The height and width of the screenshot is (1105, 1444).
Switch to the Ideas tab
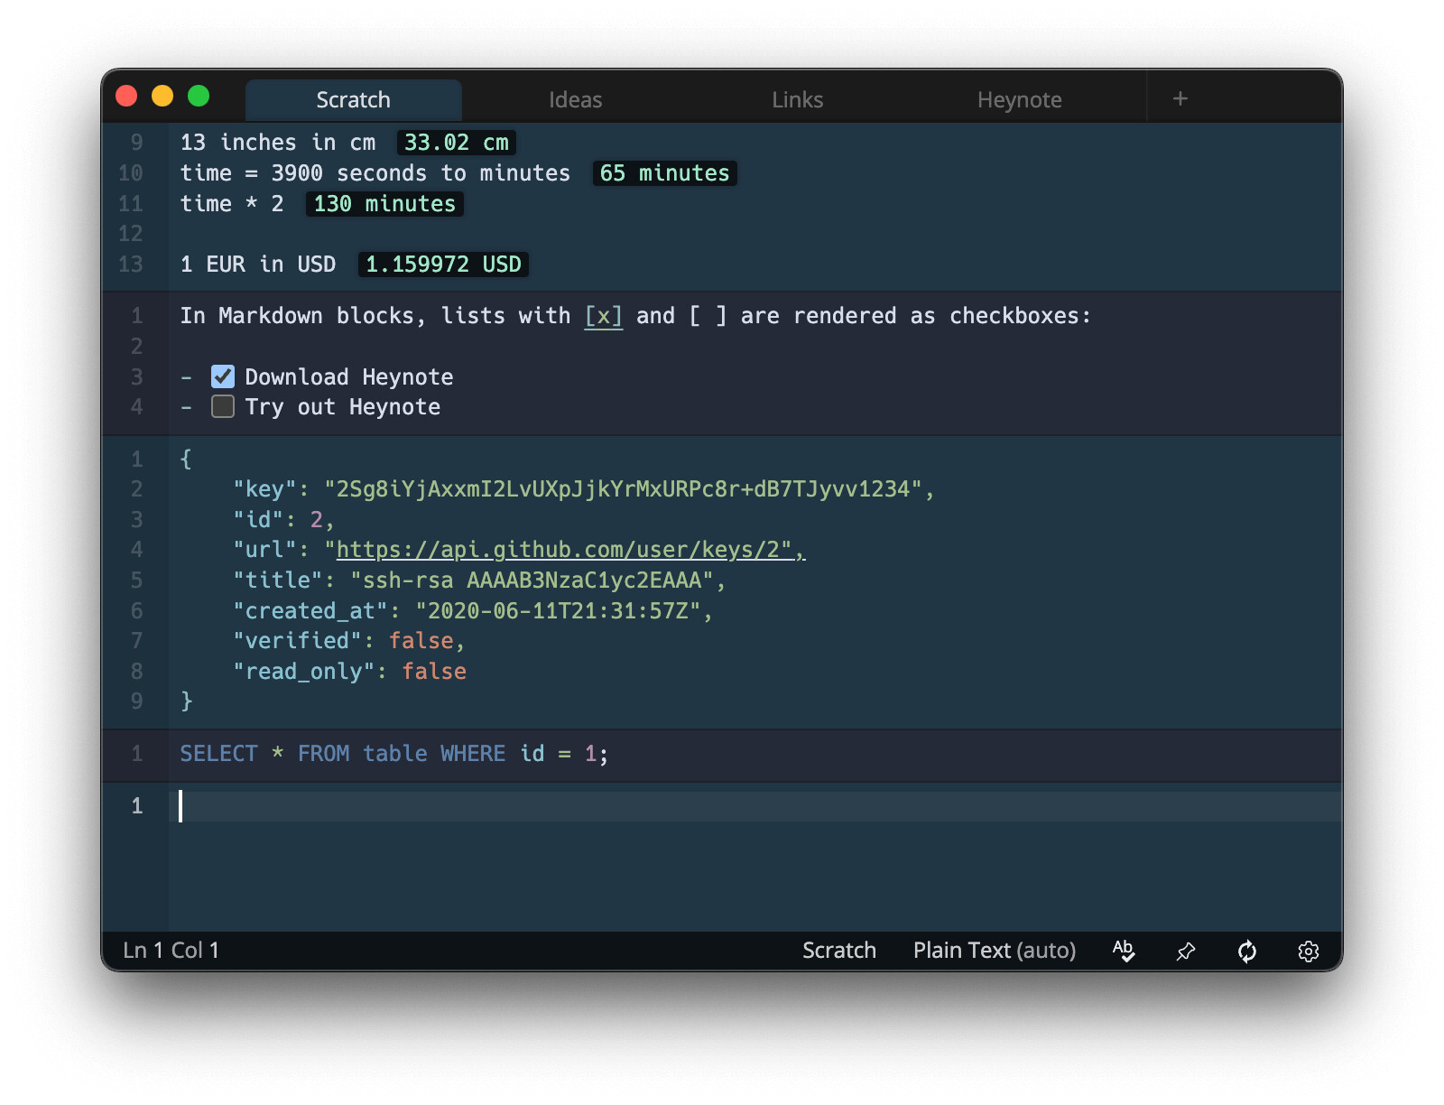pyautogui.click(x=576, y=99)
